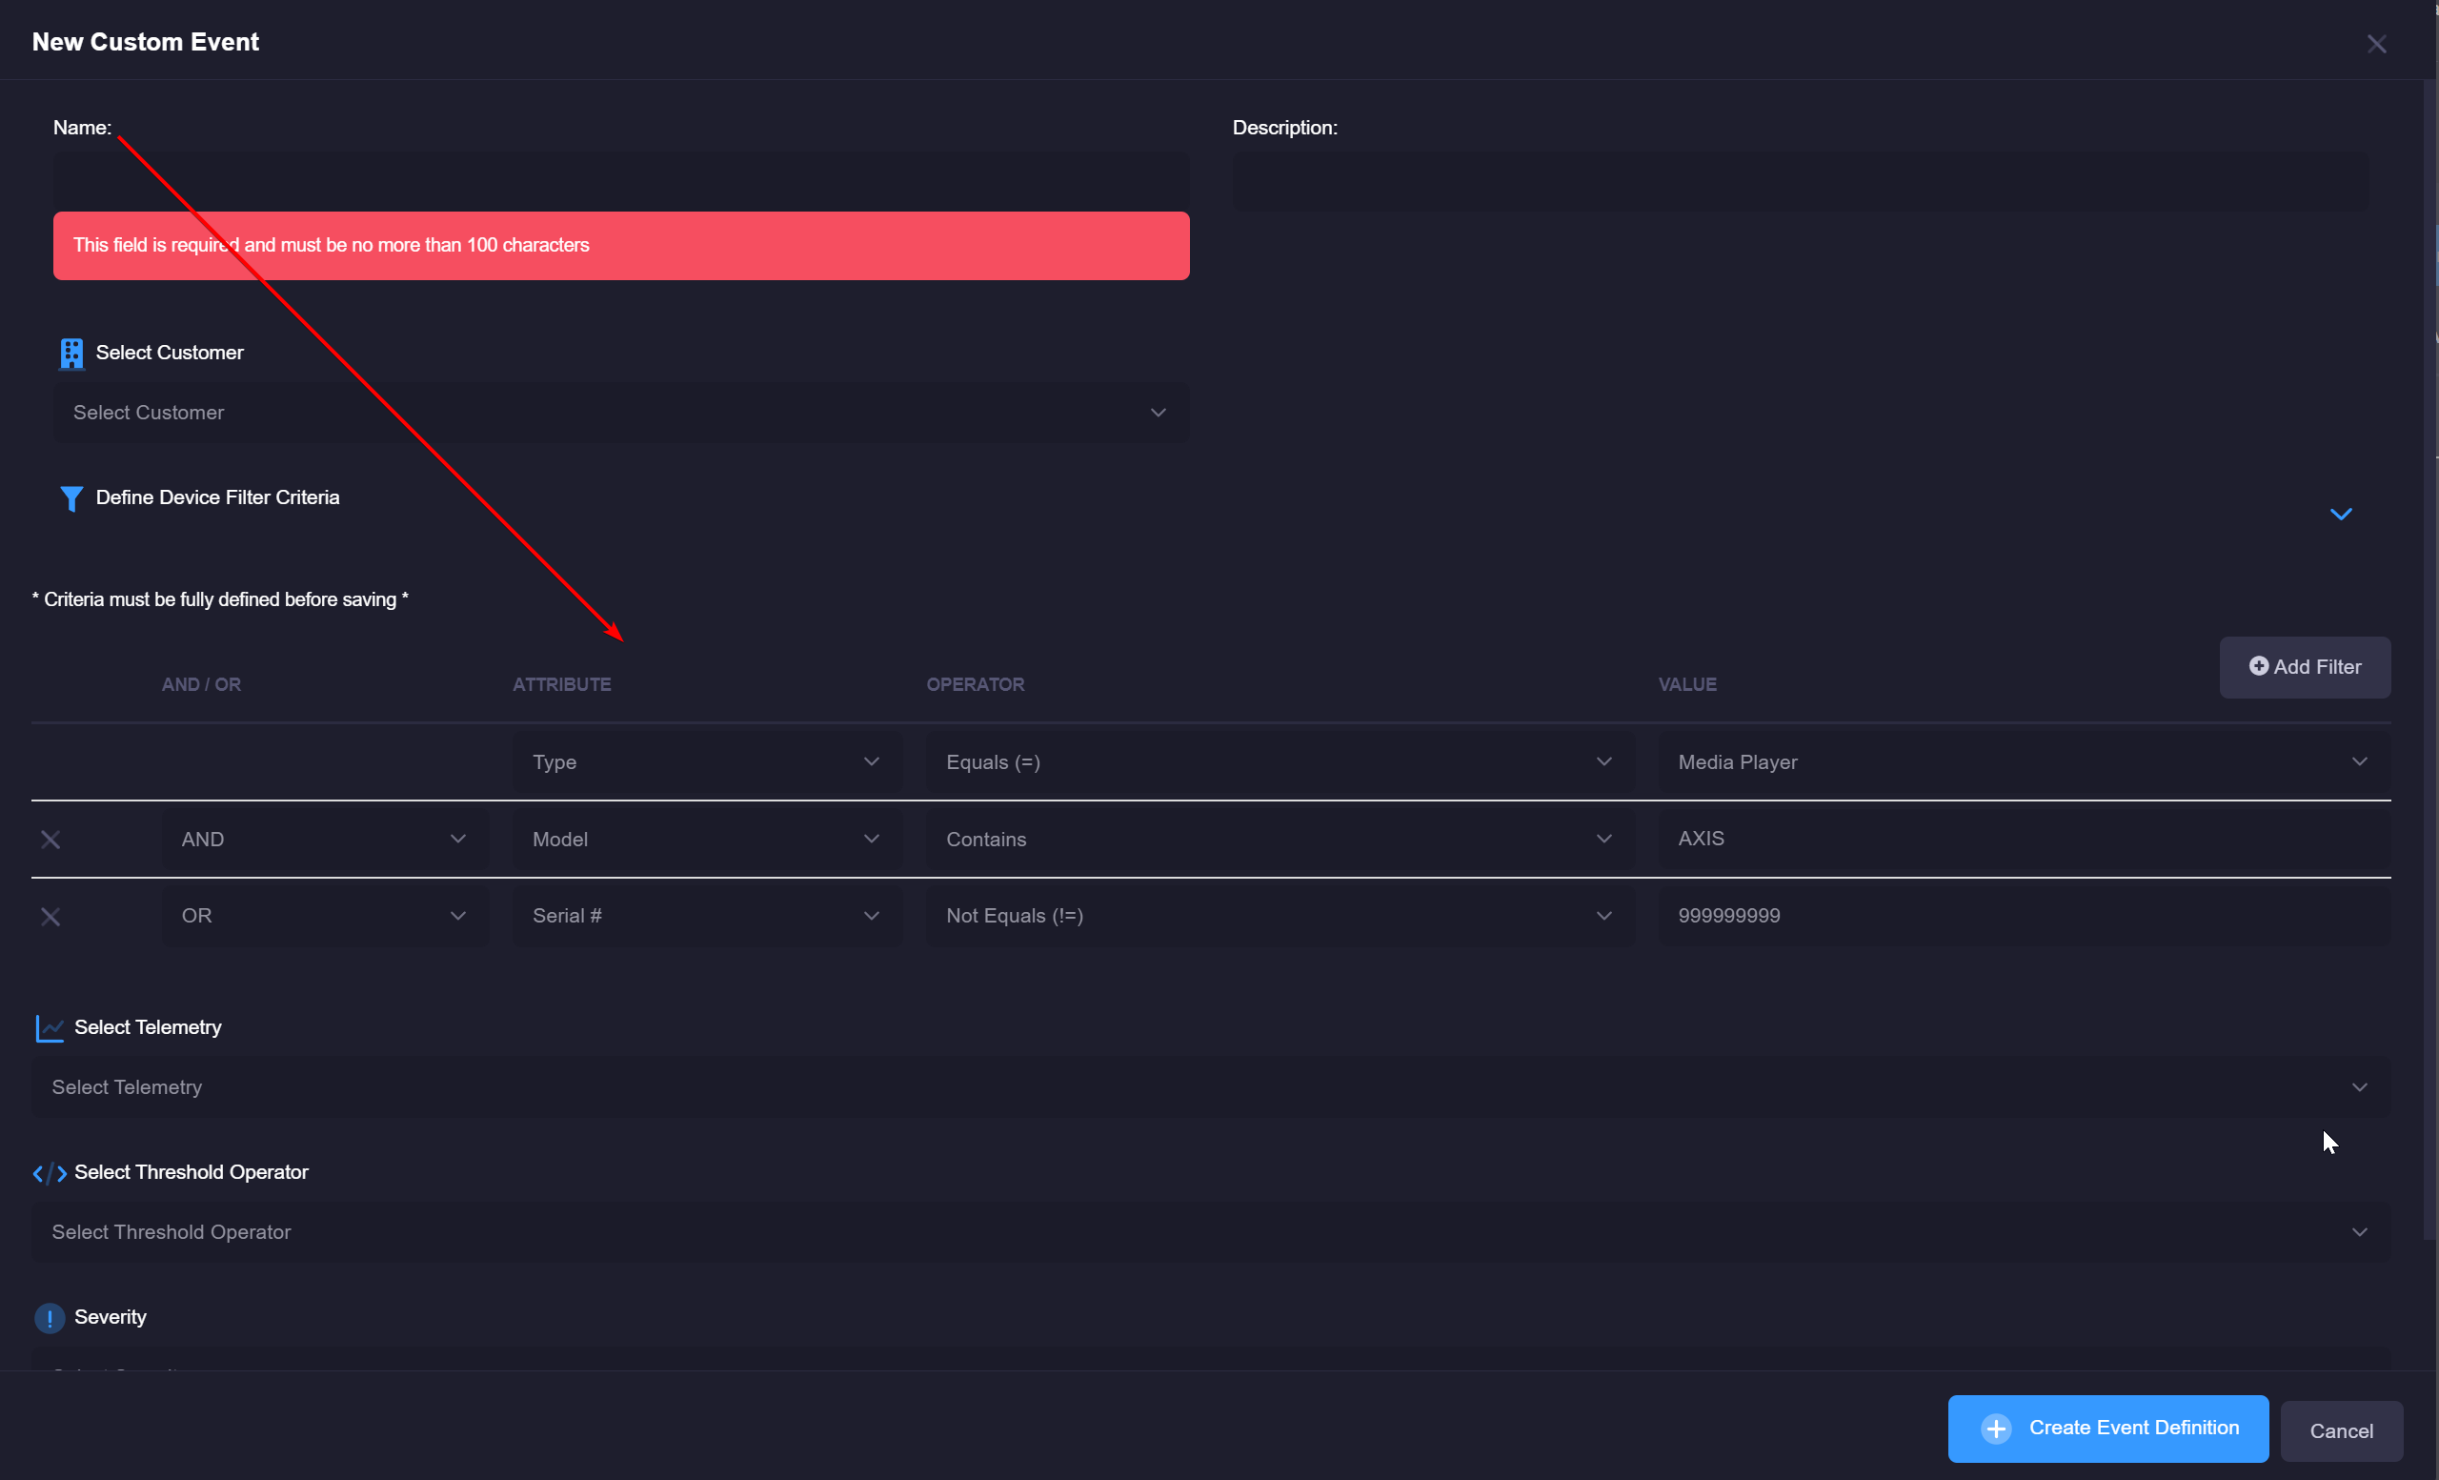Viewport: 2439px width, 1480px height.
Task: Click the ATTRIBUTE column header
Action: pyautogui.click(x=561, y=684)
